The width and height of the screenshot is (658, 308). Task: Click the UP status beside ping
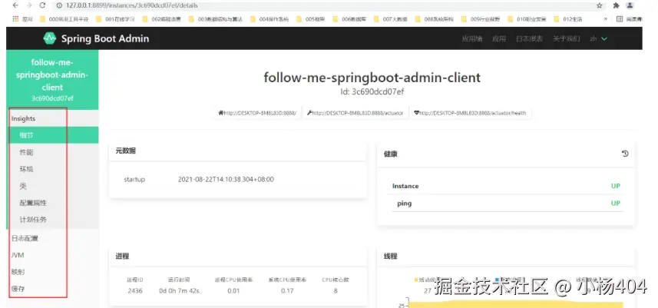click(616, 203)
